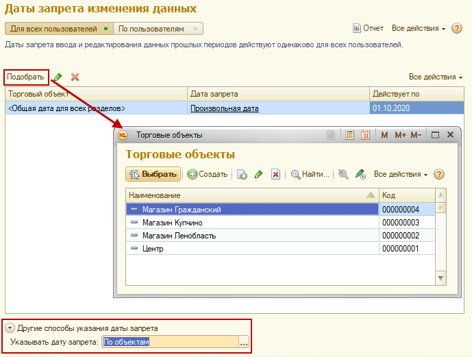Viewport: 472px width, 357px height.
Task: Click mark for deletion icon in dialog
Action: point(276,174)
